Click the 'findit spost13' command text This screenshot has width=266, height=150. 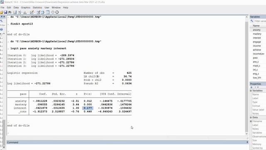coord(22,24)
